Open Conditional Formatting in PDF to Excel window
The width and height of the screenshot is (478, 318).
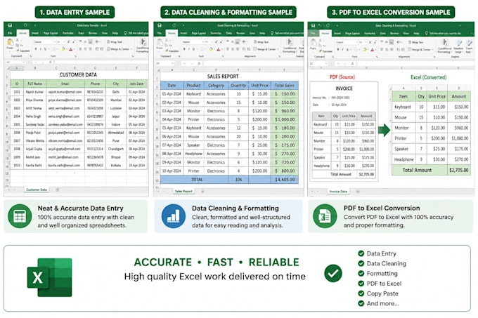click(x=445, y=46)
